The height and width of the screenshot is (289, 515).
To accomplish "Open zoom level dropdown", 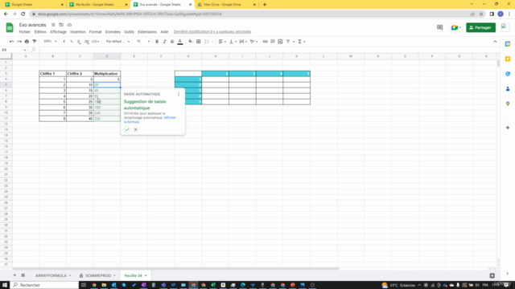I will point(50,42).
